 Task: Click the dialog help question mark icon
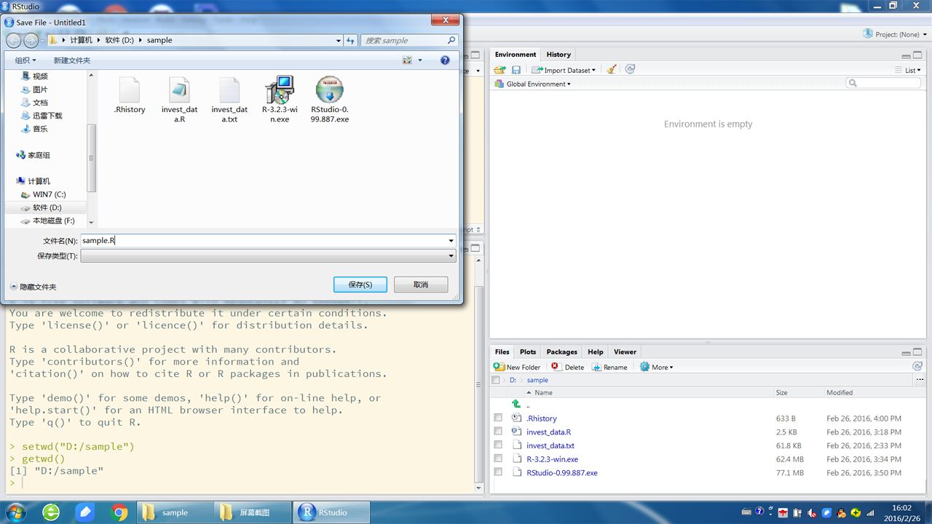tap(445, 60)
